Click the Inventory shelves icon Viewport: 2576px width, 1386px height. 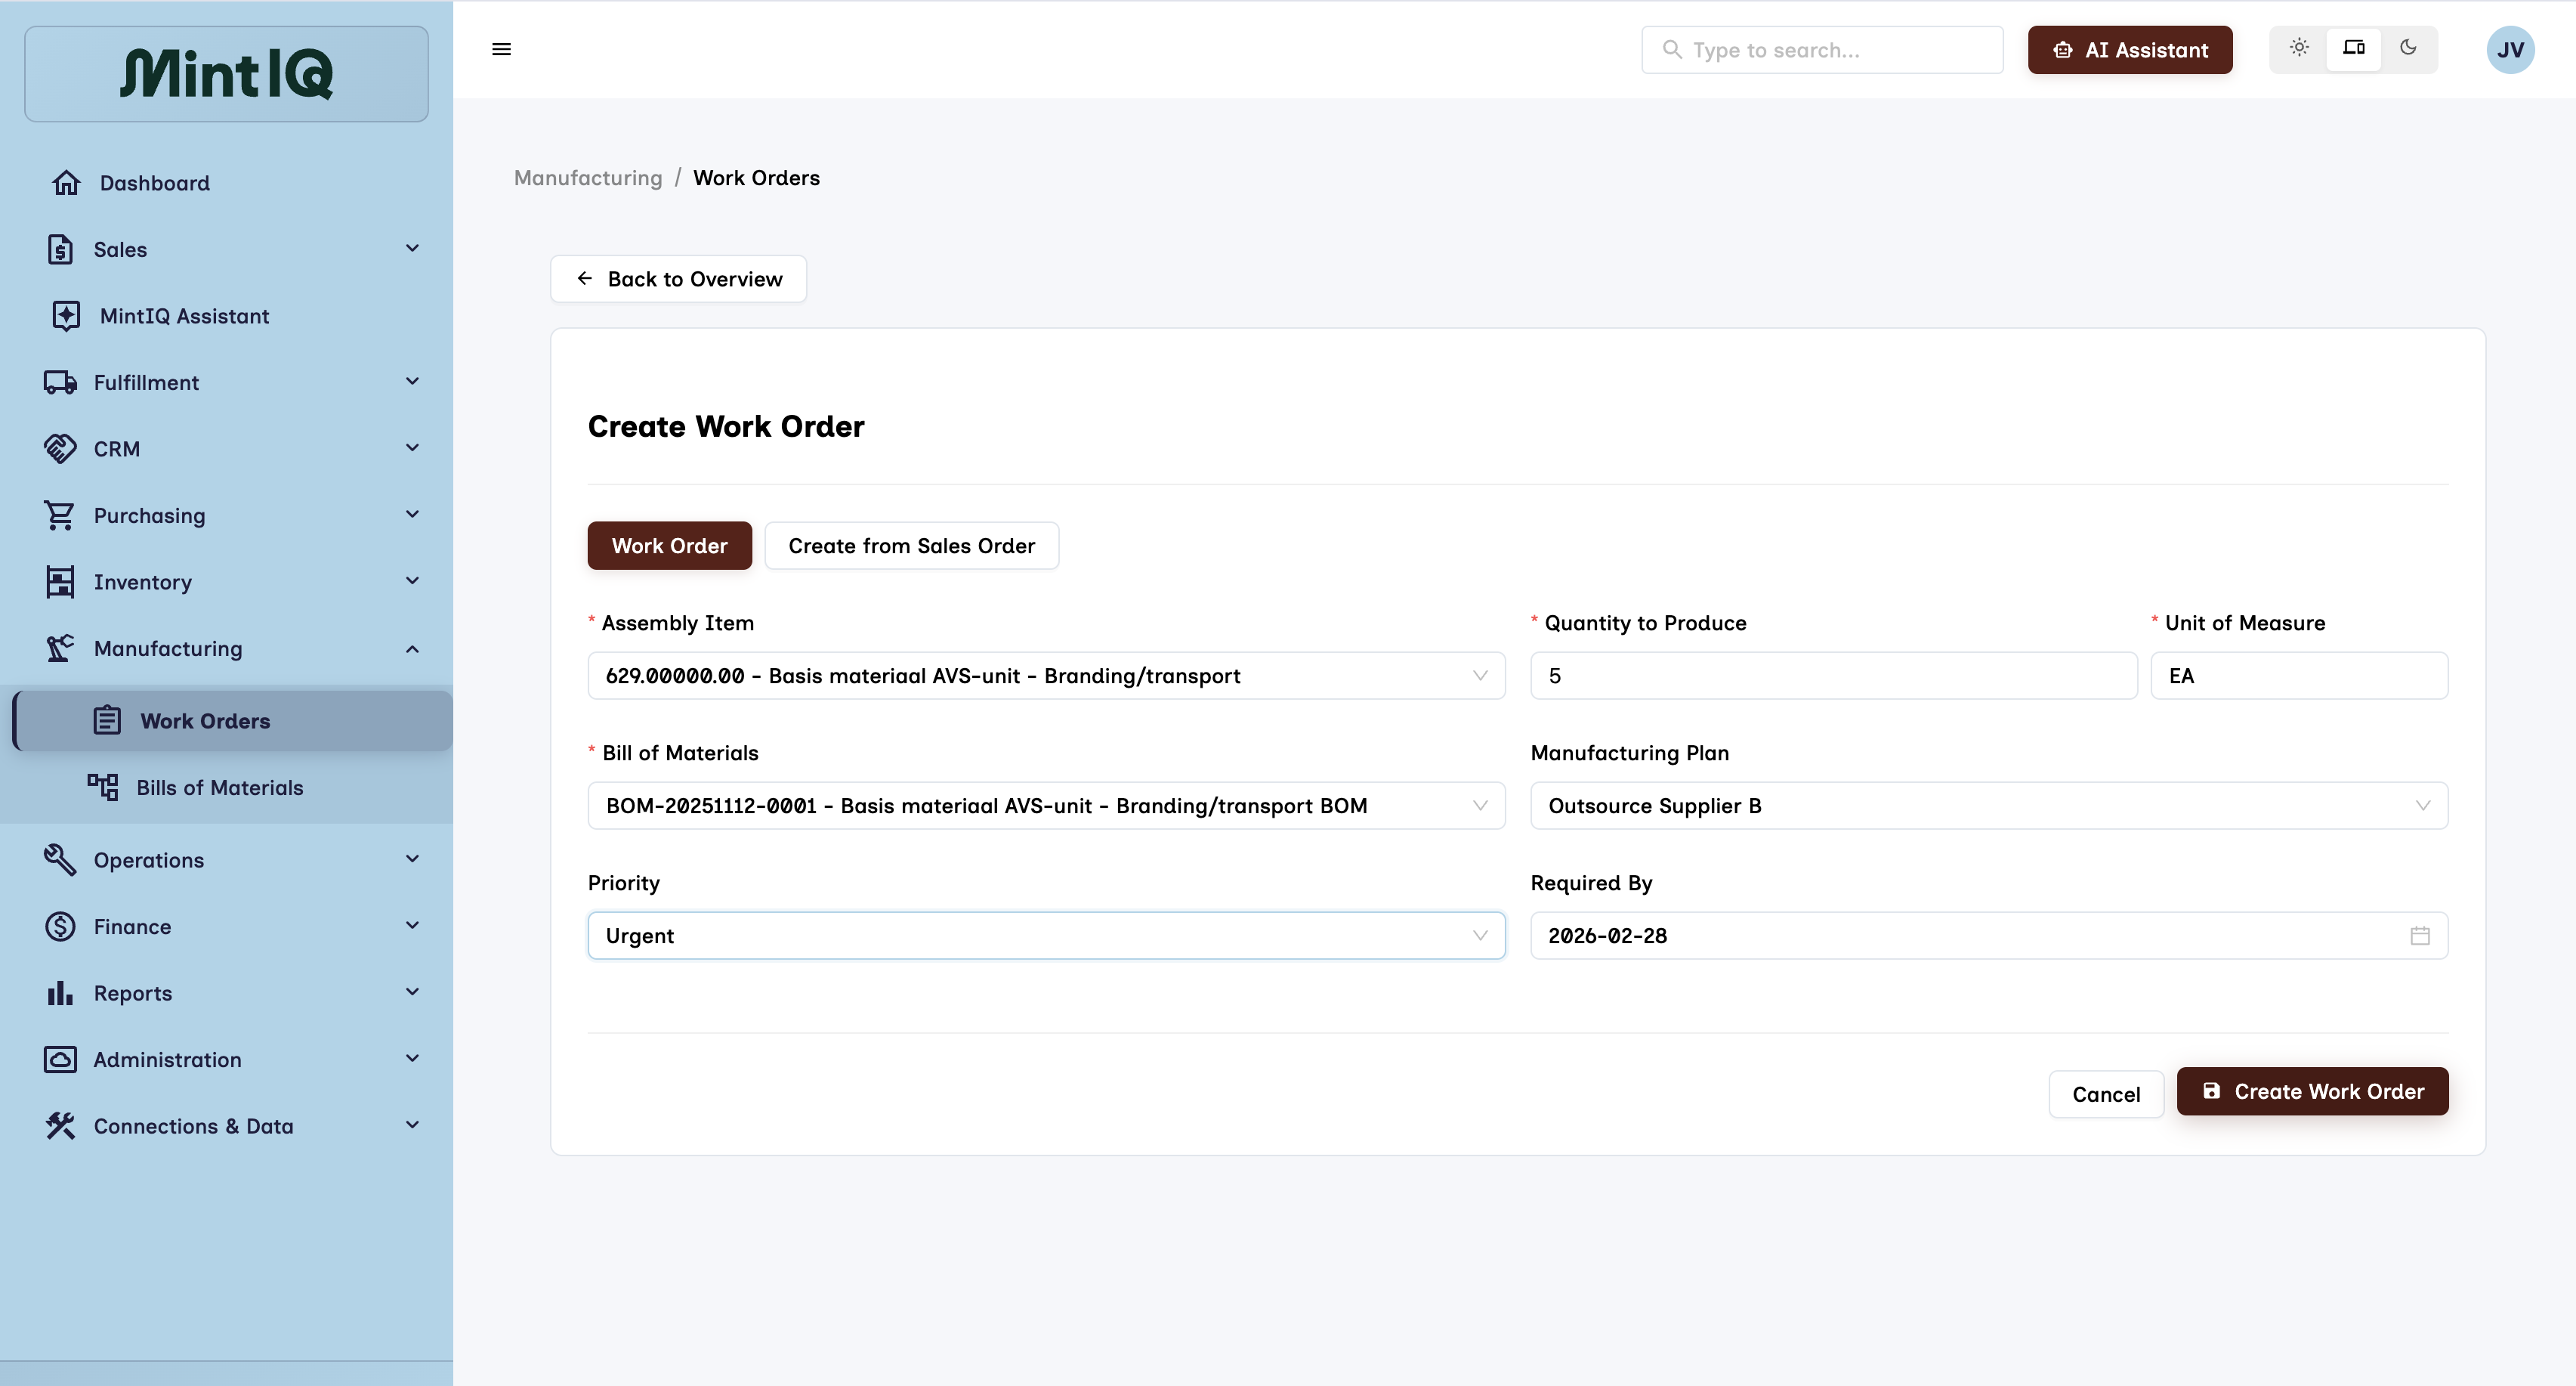tap(60, 583)
